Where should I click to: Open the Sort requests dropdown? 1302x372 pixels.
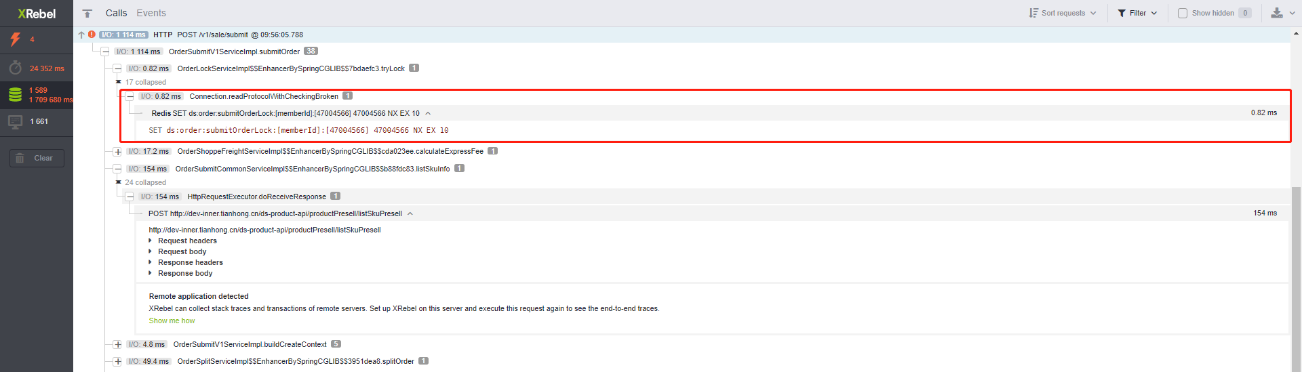[x=1063, y=13]
